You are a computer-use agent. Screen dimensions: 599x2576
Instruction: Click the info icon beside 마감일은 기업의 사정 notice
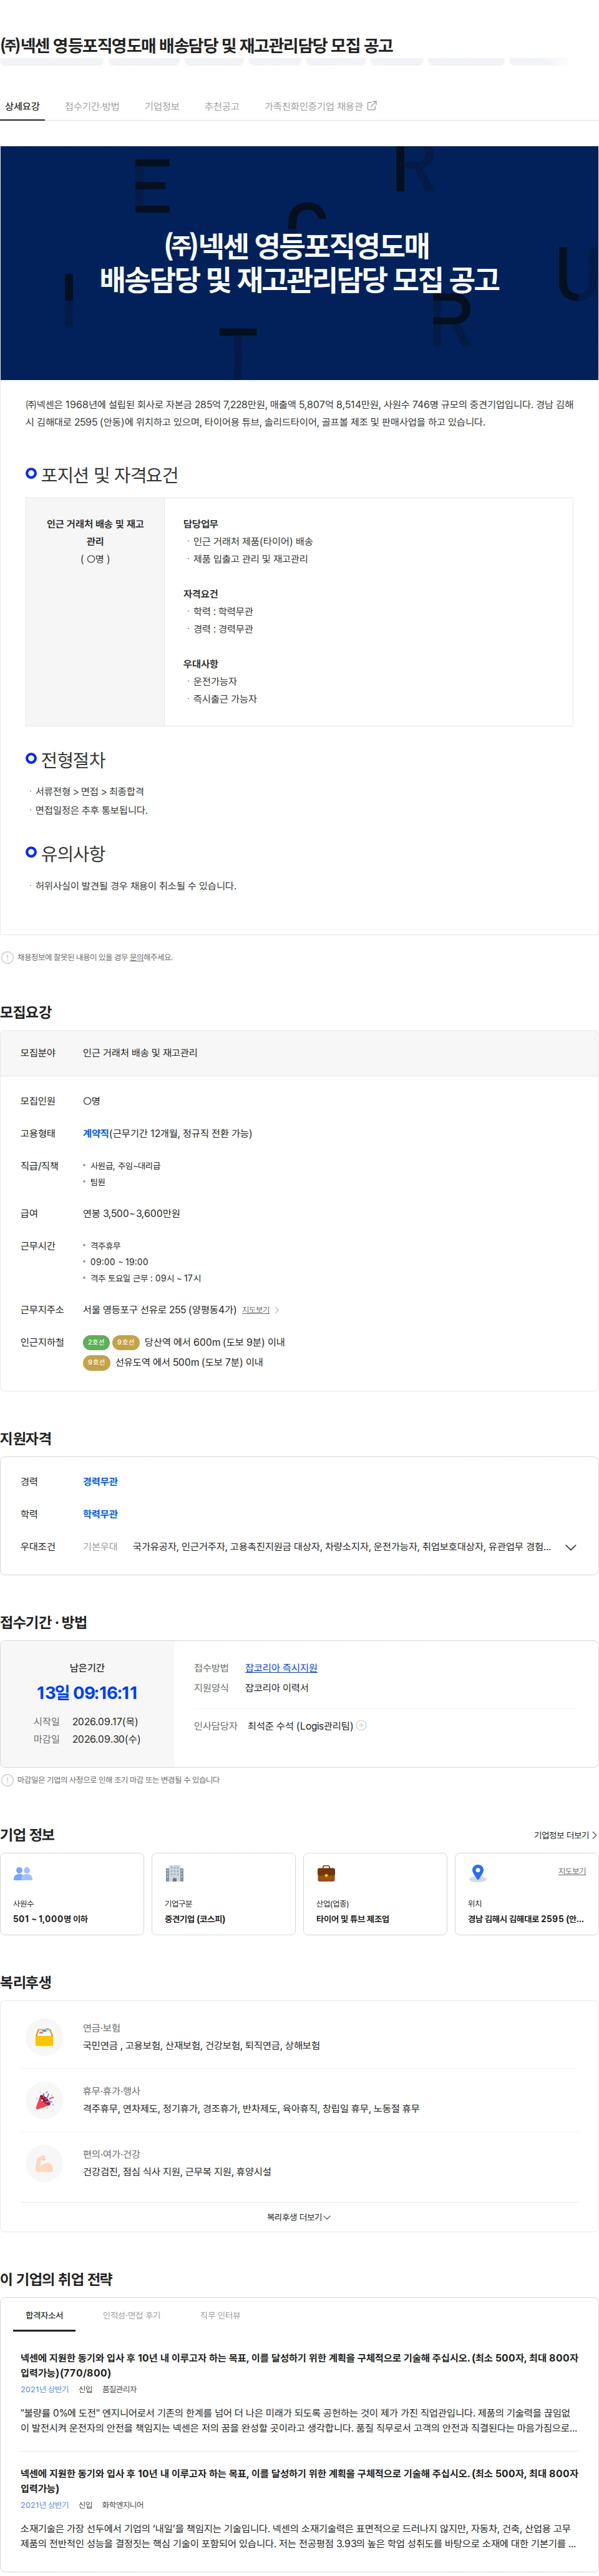click(x=8, y=1780)
